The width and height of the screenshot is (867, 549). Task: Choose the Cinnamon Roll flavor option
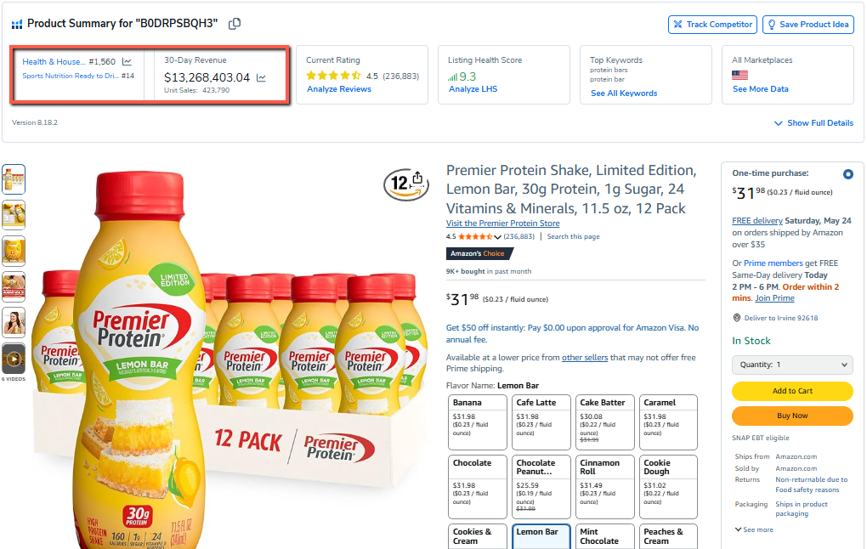tap(605, 487)
